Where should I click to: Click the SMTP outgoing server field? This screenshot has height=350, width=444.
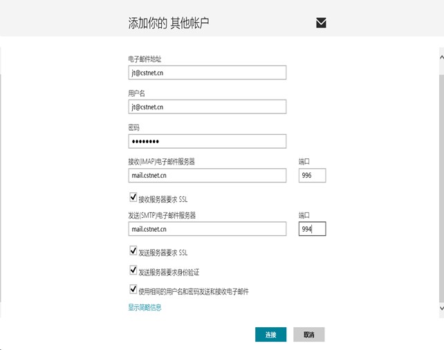[x=207, y=229]
